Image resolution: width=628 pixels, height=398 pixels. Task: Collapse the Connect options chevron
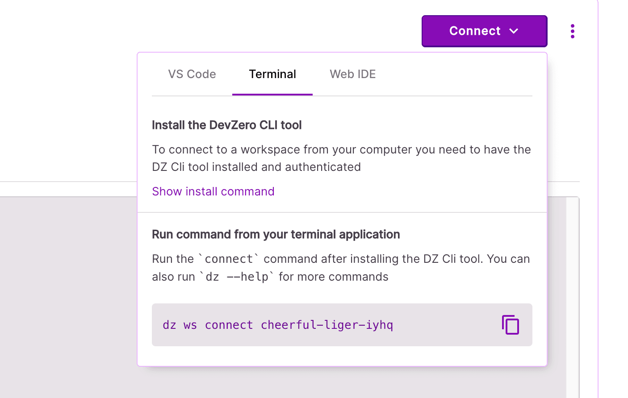(x=515, y=31)
